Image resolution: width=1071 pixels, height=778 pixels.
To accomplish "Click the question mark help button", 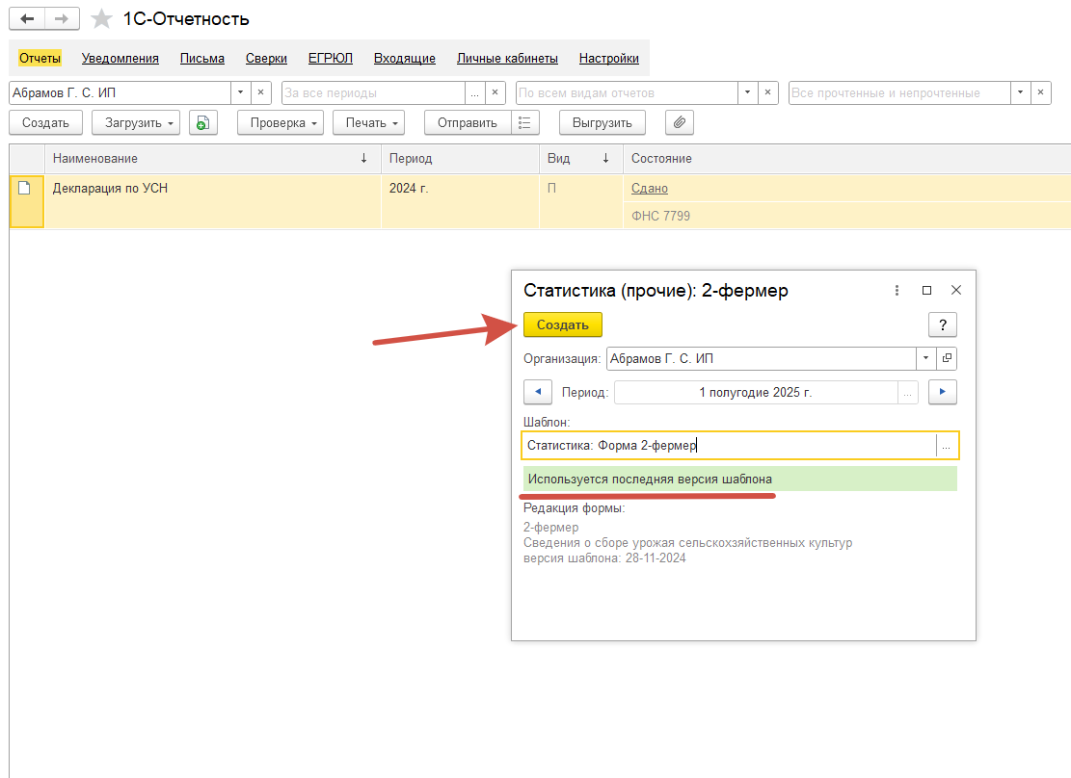I will (942, 324).
